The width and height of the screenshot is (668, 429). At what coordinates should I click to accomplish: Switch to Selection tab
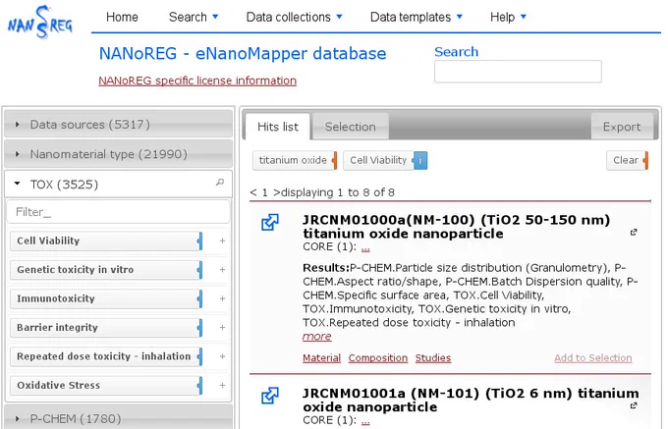pos(350,127)
